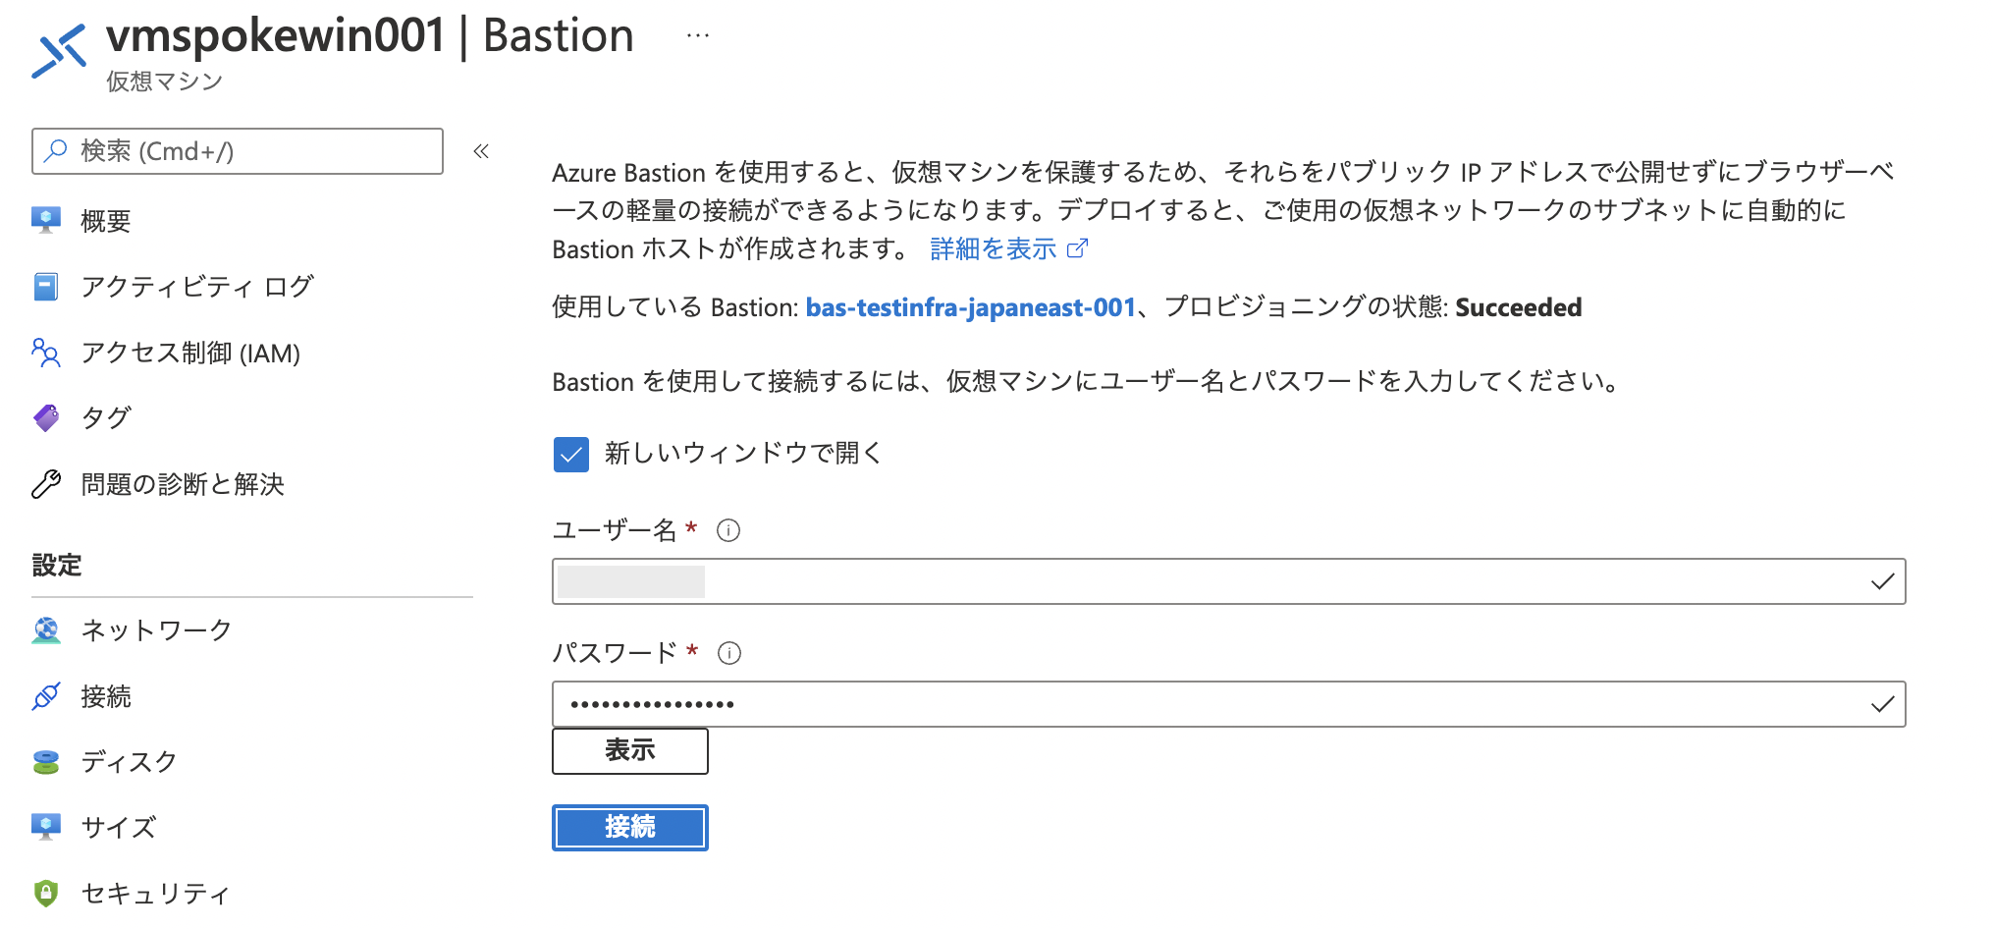Click inside the 検索 search field
1993x929 pixels.
click(x=236, y=151)
